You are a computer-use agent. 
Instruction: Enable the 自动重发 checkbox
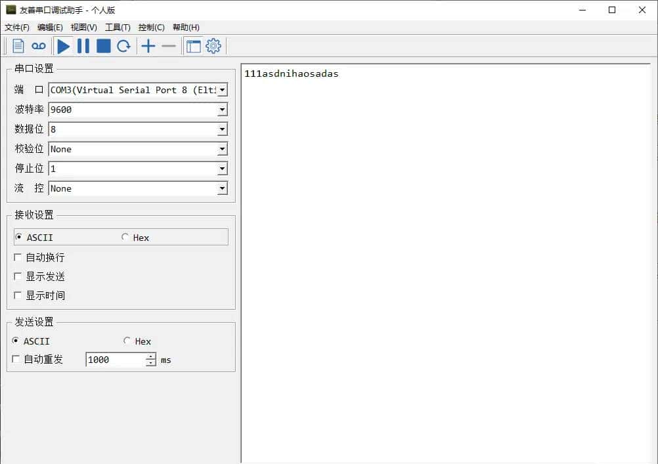click(x=16, y=359)
